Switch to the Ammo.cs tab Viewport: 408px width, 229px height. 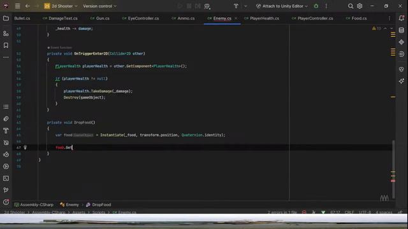tap(183, 18)
